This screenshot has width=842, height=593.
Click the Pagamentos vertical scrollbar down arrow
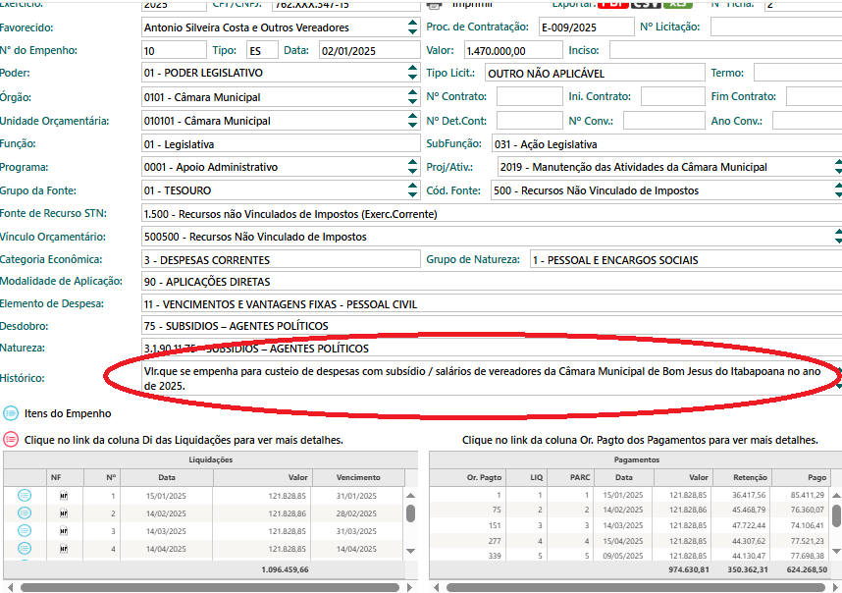[x=836, y=554]
